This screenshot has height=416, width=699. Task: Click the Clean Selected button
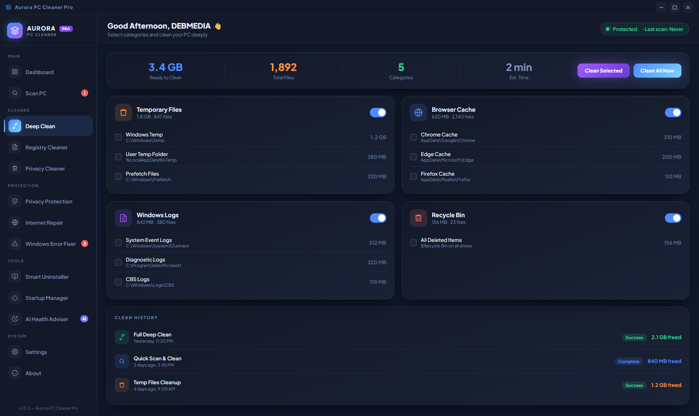pos(603,71)
